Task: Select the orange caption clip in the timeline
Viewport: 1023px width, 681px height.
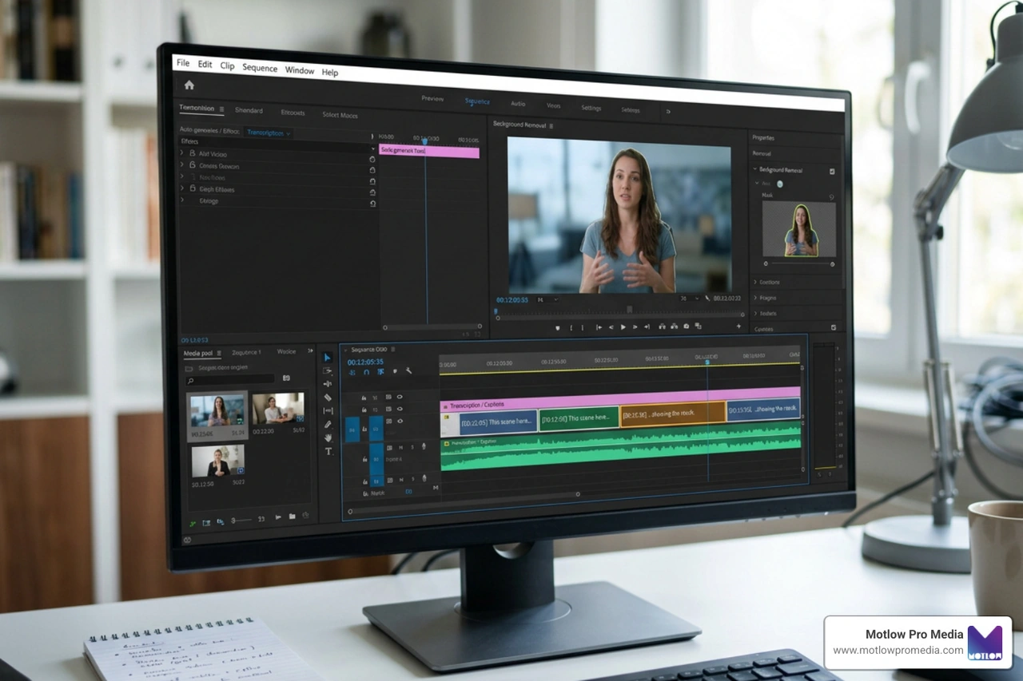Action: (673, 414)
